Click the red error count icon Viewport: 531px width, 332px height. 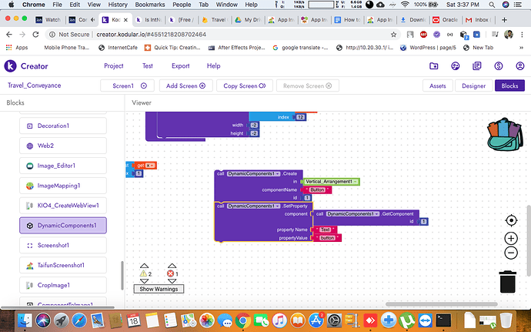point(172,273)
